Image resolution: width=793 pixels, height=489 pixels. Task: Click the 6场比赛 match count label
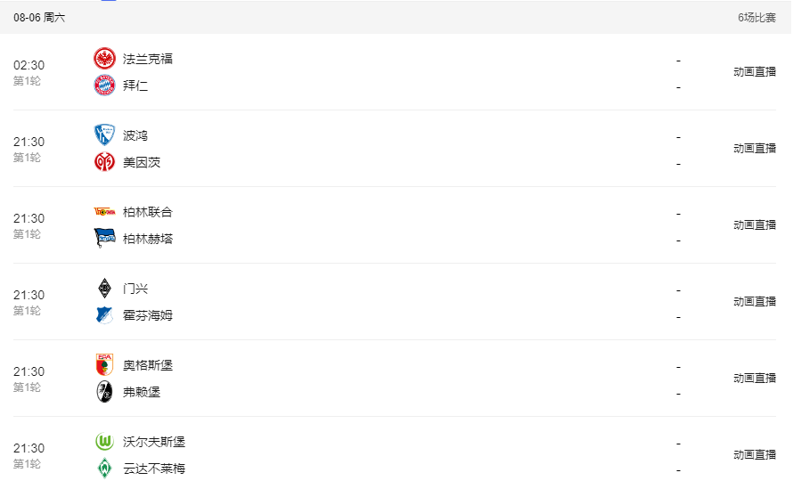point(756,18)
